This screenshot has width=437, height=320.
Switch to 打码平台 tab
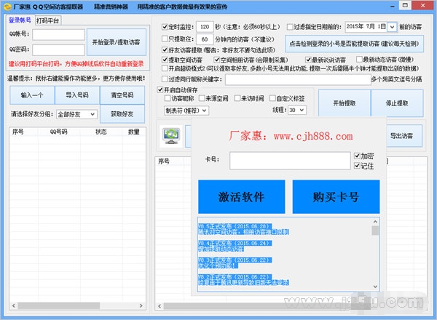tap(47, 20)
